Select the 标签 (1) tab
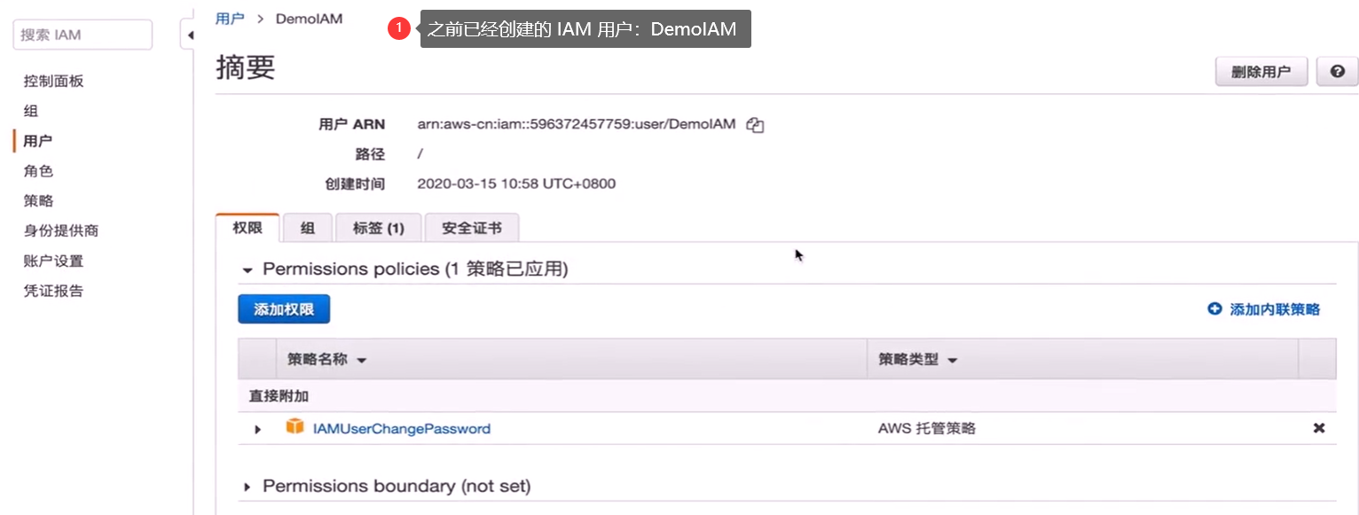1359x515 pixels. click(x=379, y=228)
